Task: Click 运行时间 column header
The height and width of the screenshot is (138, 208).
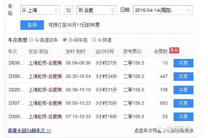Action: [x=105, y=51]
